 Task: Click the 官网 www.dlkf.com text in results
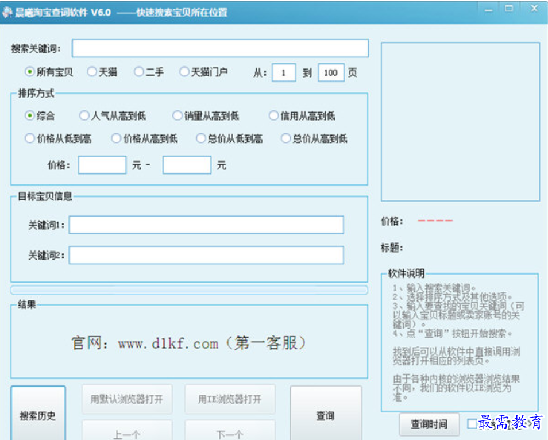point(189,343)
